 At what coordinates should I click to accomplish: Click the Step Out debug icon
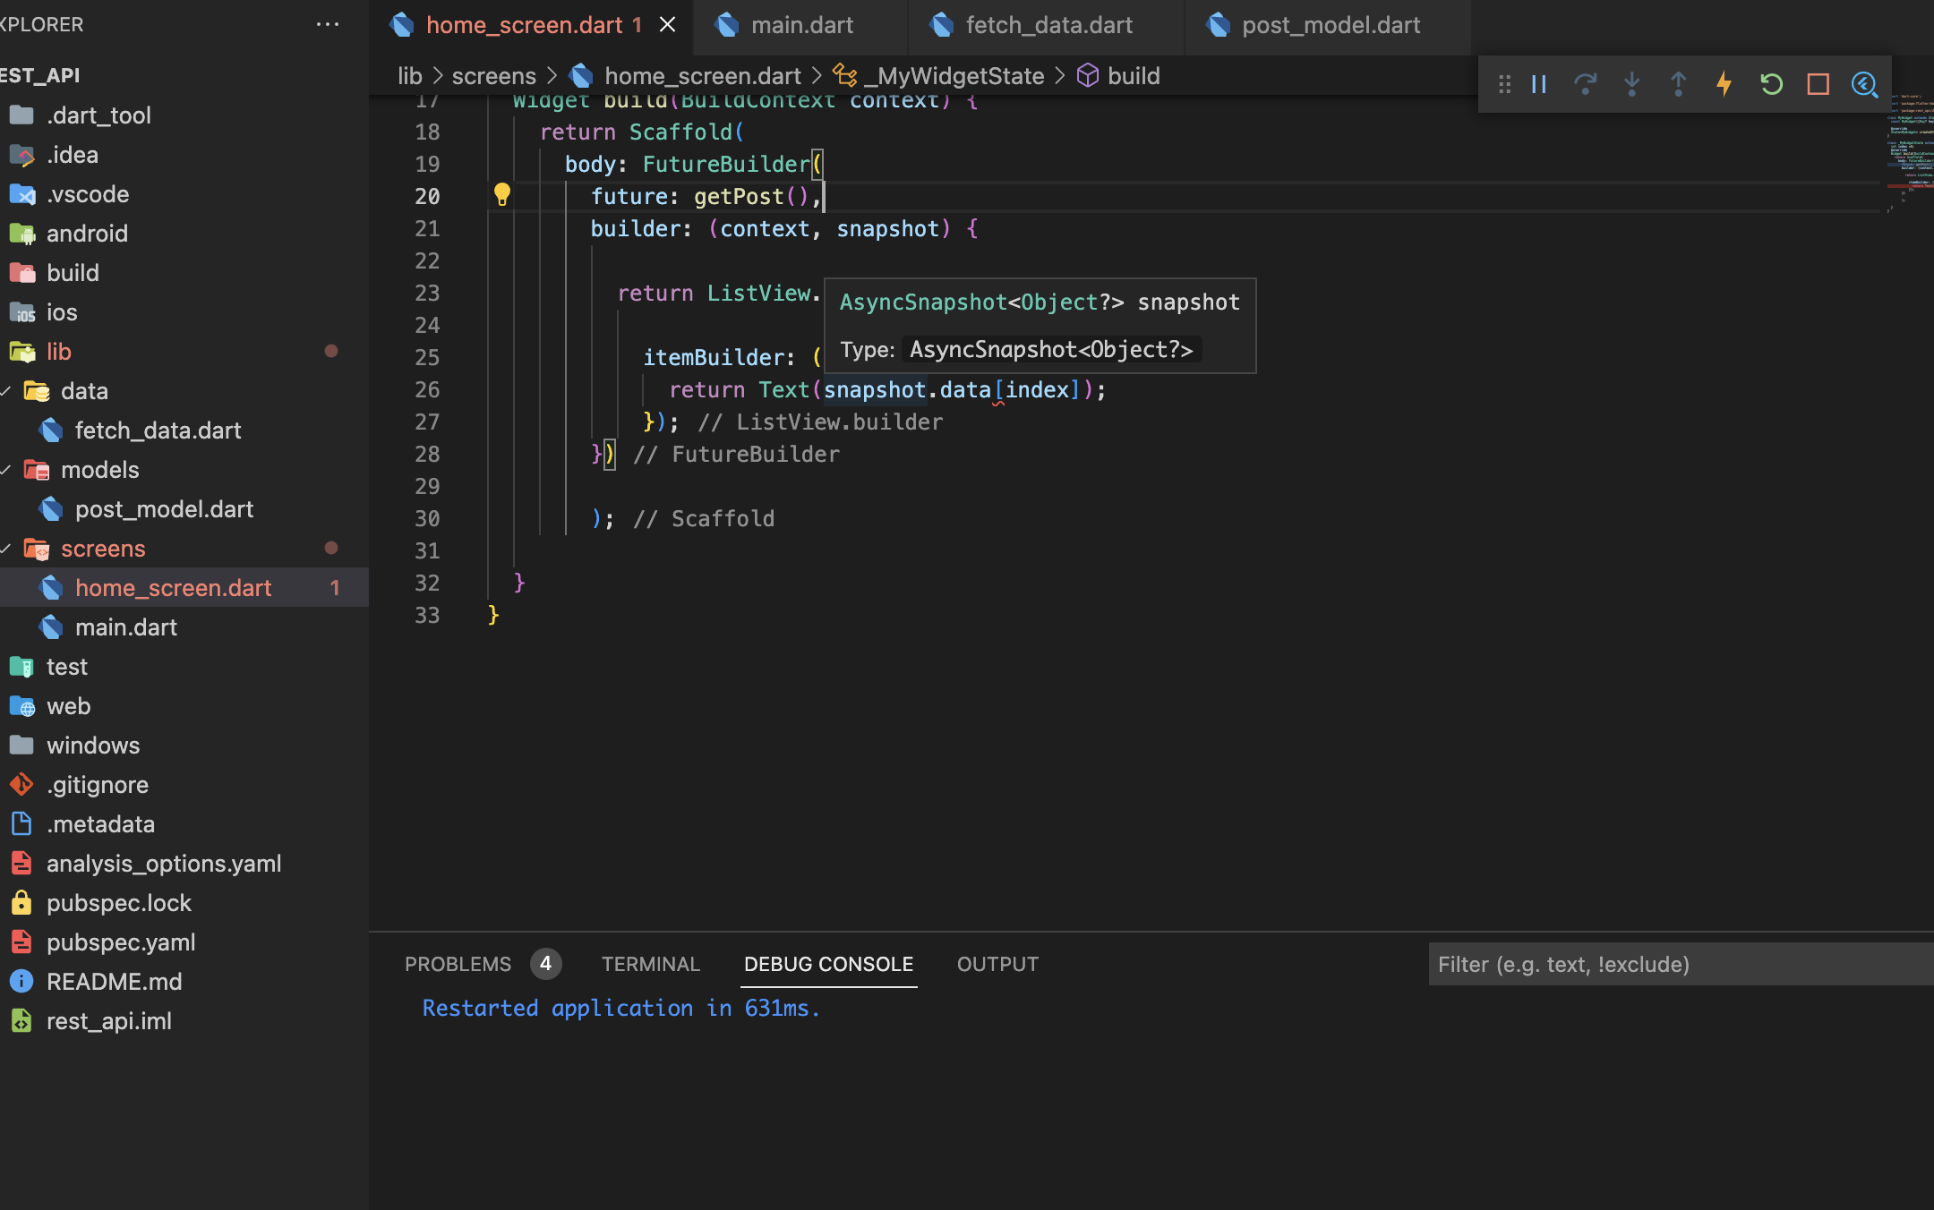[1679, 84]
